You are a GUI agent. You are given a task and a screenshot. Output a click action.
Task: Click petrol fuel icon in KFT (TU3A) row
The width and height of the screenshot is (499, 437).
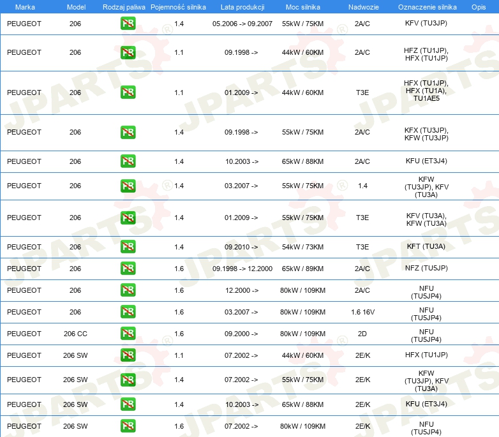128,247
